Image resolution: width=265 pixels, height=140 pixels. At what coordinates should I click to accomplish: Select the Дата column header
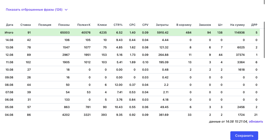[9, 25]
